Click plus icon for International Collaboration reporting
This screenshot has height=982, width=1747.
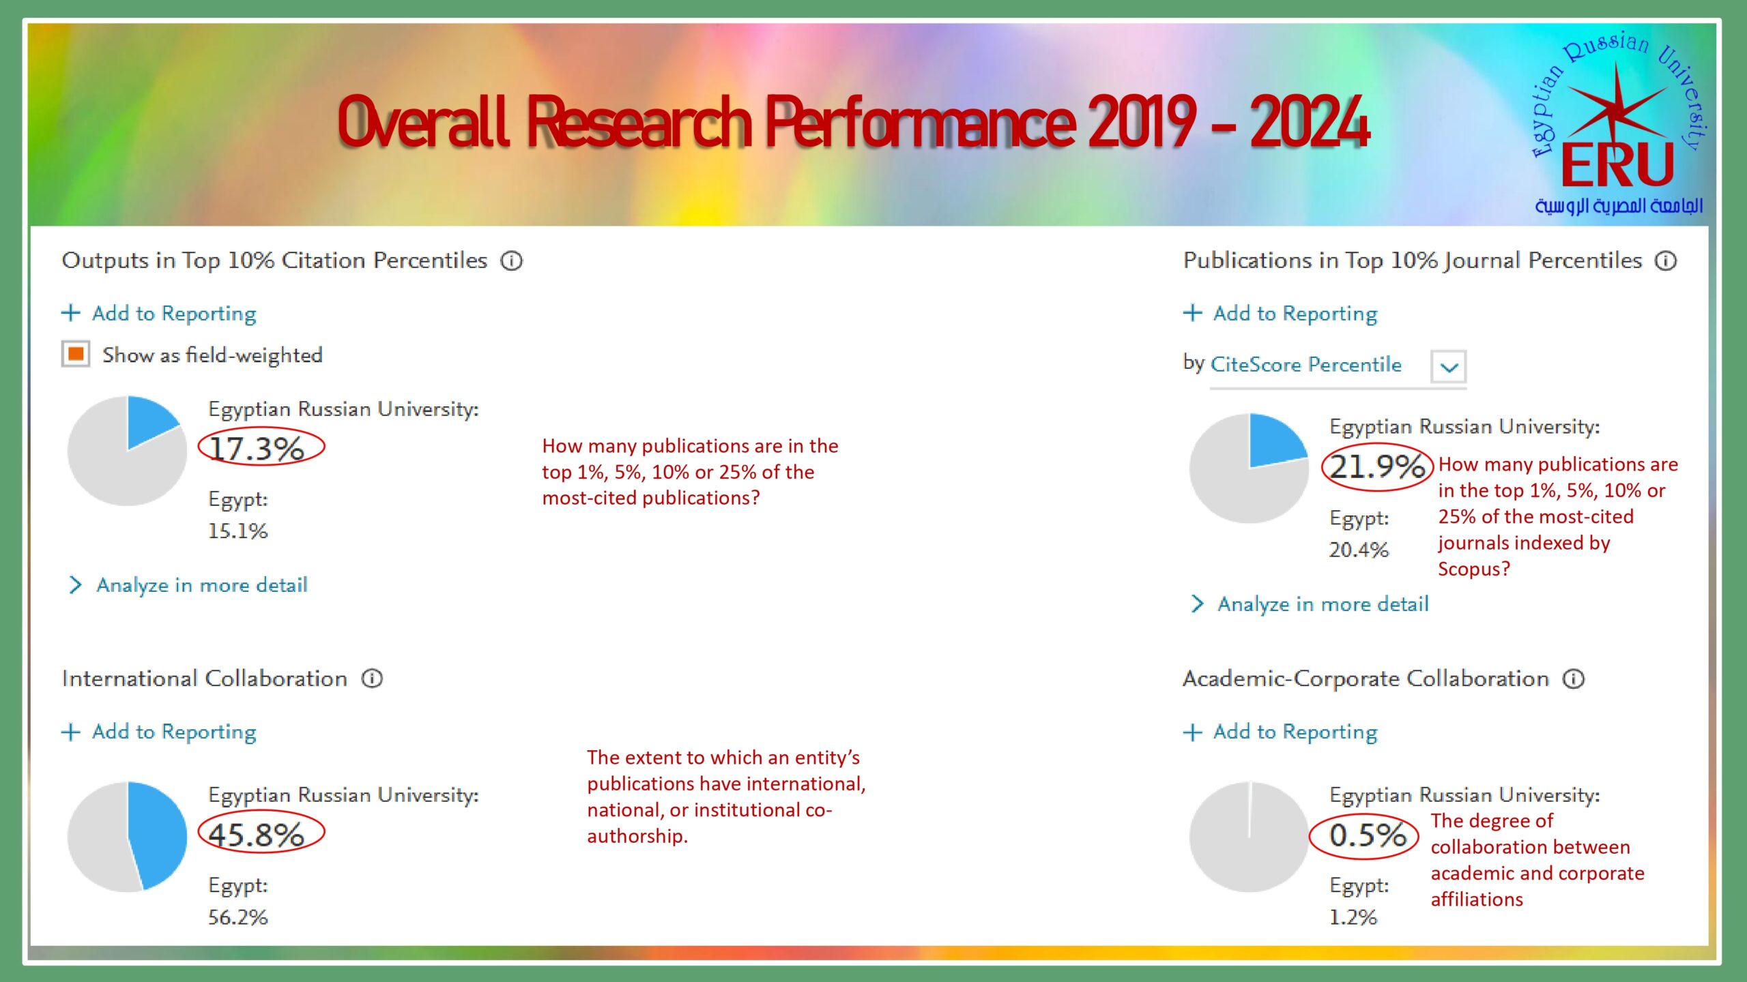coord(71,732)
